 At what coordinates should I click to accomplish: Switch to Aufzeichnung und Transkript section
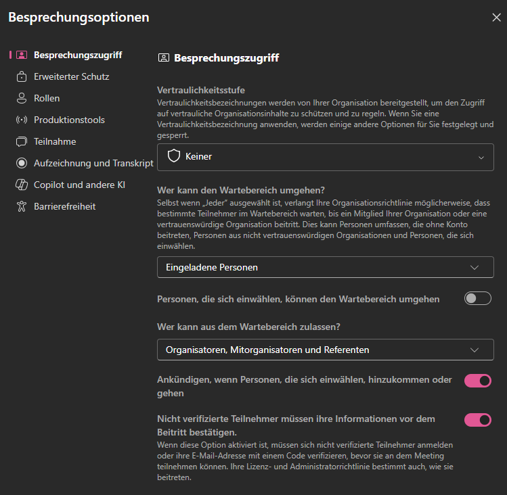click(x=93, y=163)
